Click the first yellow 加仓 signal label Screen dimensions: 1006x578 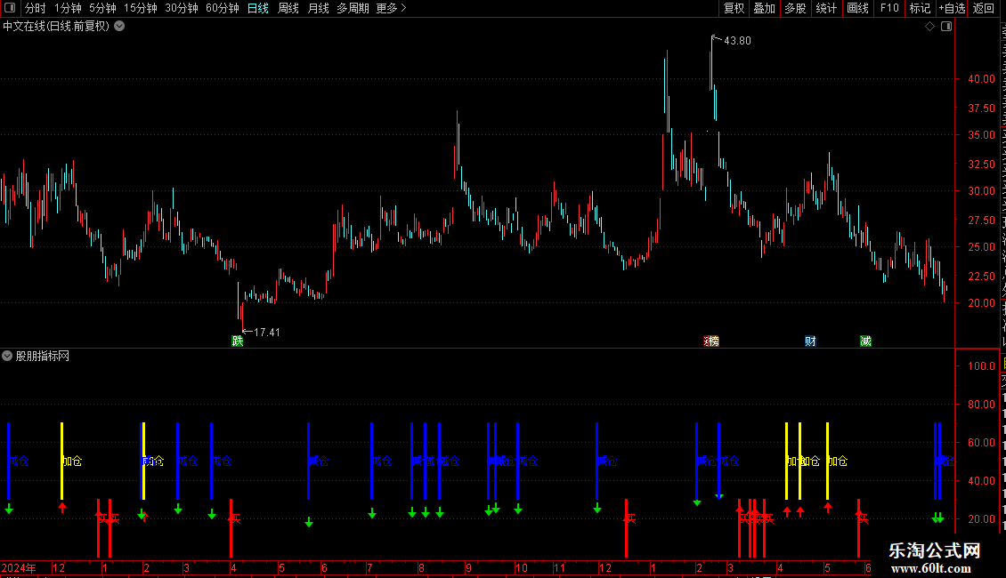(x=72, y=461)
